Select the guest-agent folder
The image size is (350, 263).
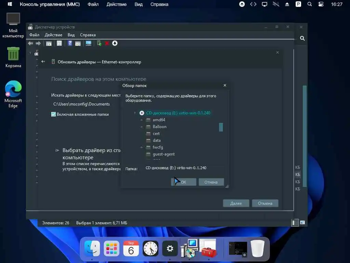click(164, 154)
